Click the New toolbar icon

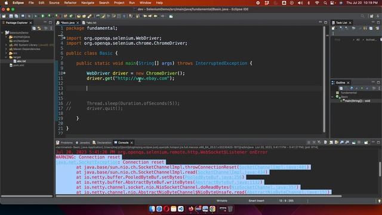click(4, 16)
